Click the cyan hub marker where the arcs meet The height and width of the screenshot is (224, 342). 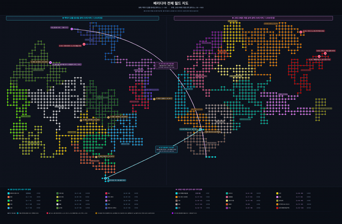click(200, 130)
